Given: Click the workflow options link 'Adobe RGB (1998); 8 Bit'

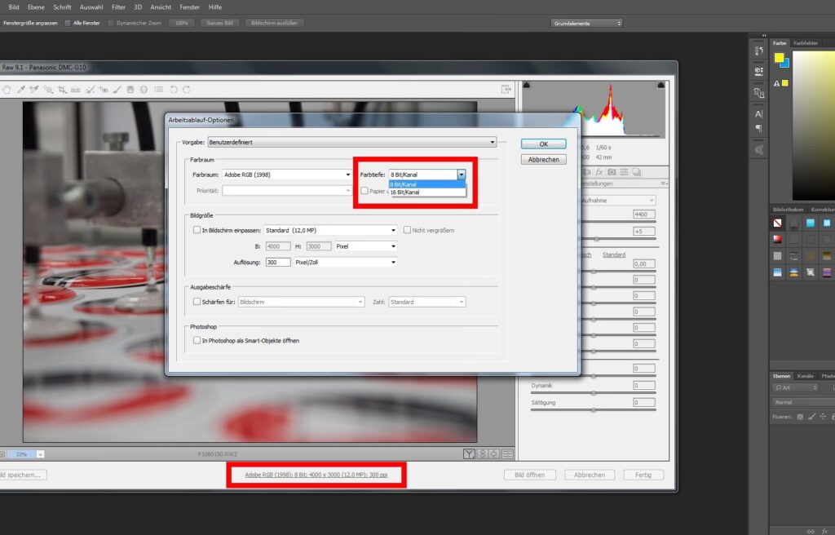Looking at the screenshot, I should click(x=316, y=475).
